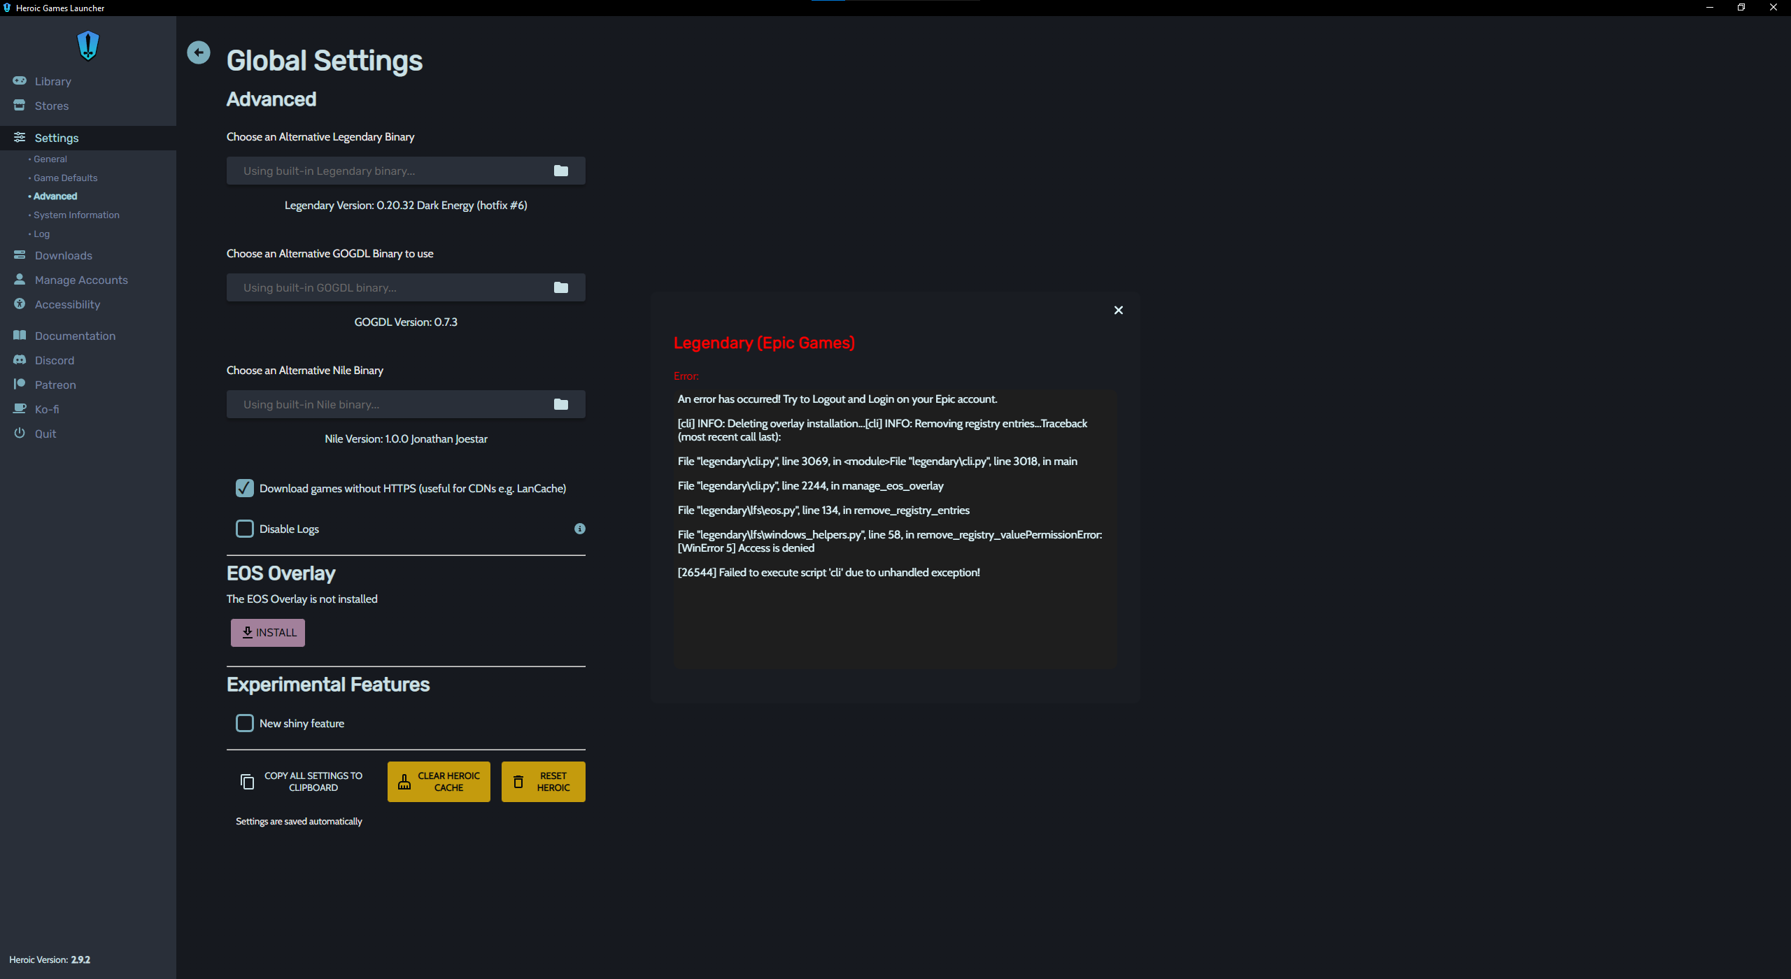Image resolution: width=1791 pixels, height=979 pixels.
Task: Dismiss the Legendary error dialog
Action: click(x=1118, y=310)
